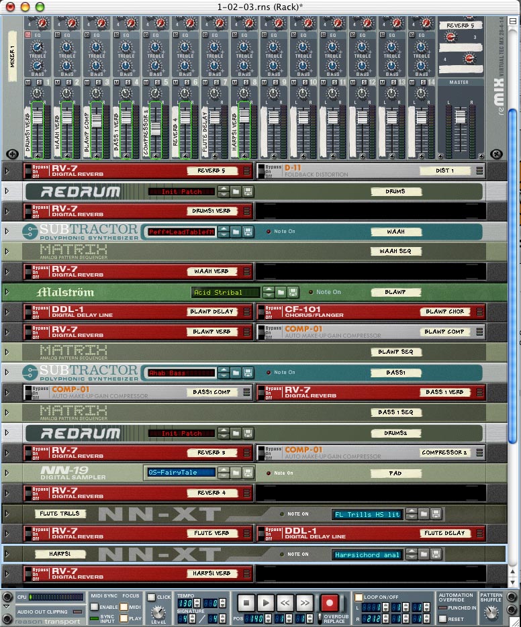Expand the DRUMS Redrum device
521x627 pixels.
tap(7, 191)
